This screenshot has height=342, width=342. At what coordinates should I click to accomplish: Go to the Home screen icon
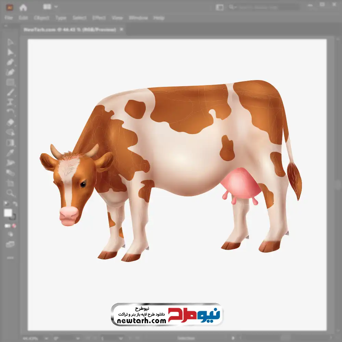coord(23,7)
